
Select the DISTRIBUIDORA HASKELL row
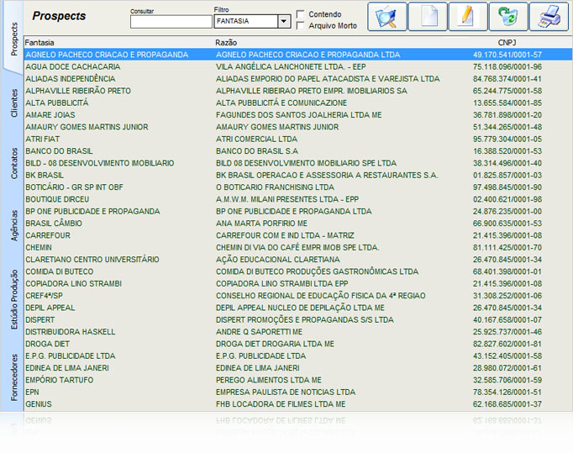[297, 332]
